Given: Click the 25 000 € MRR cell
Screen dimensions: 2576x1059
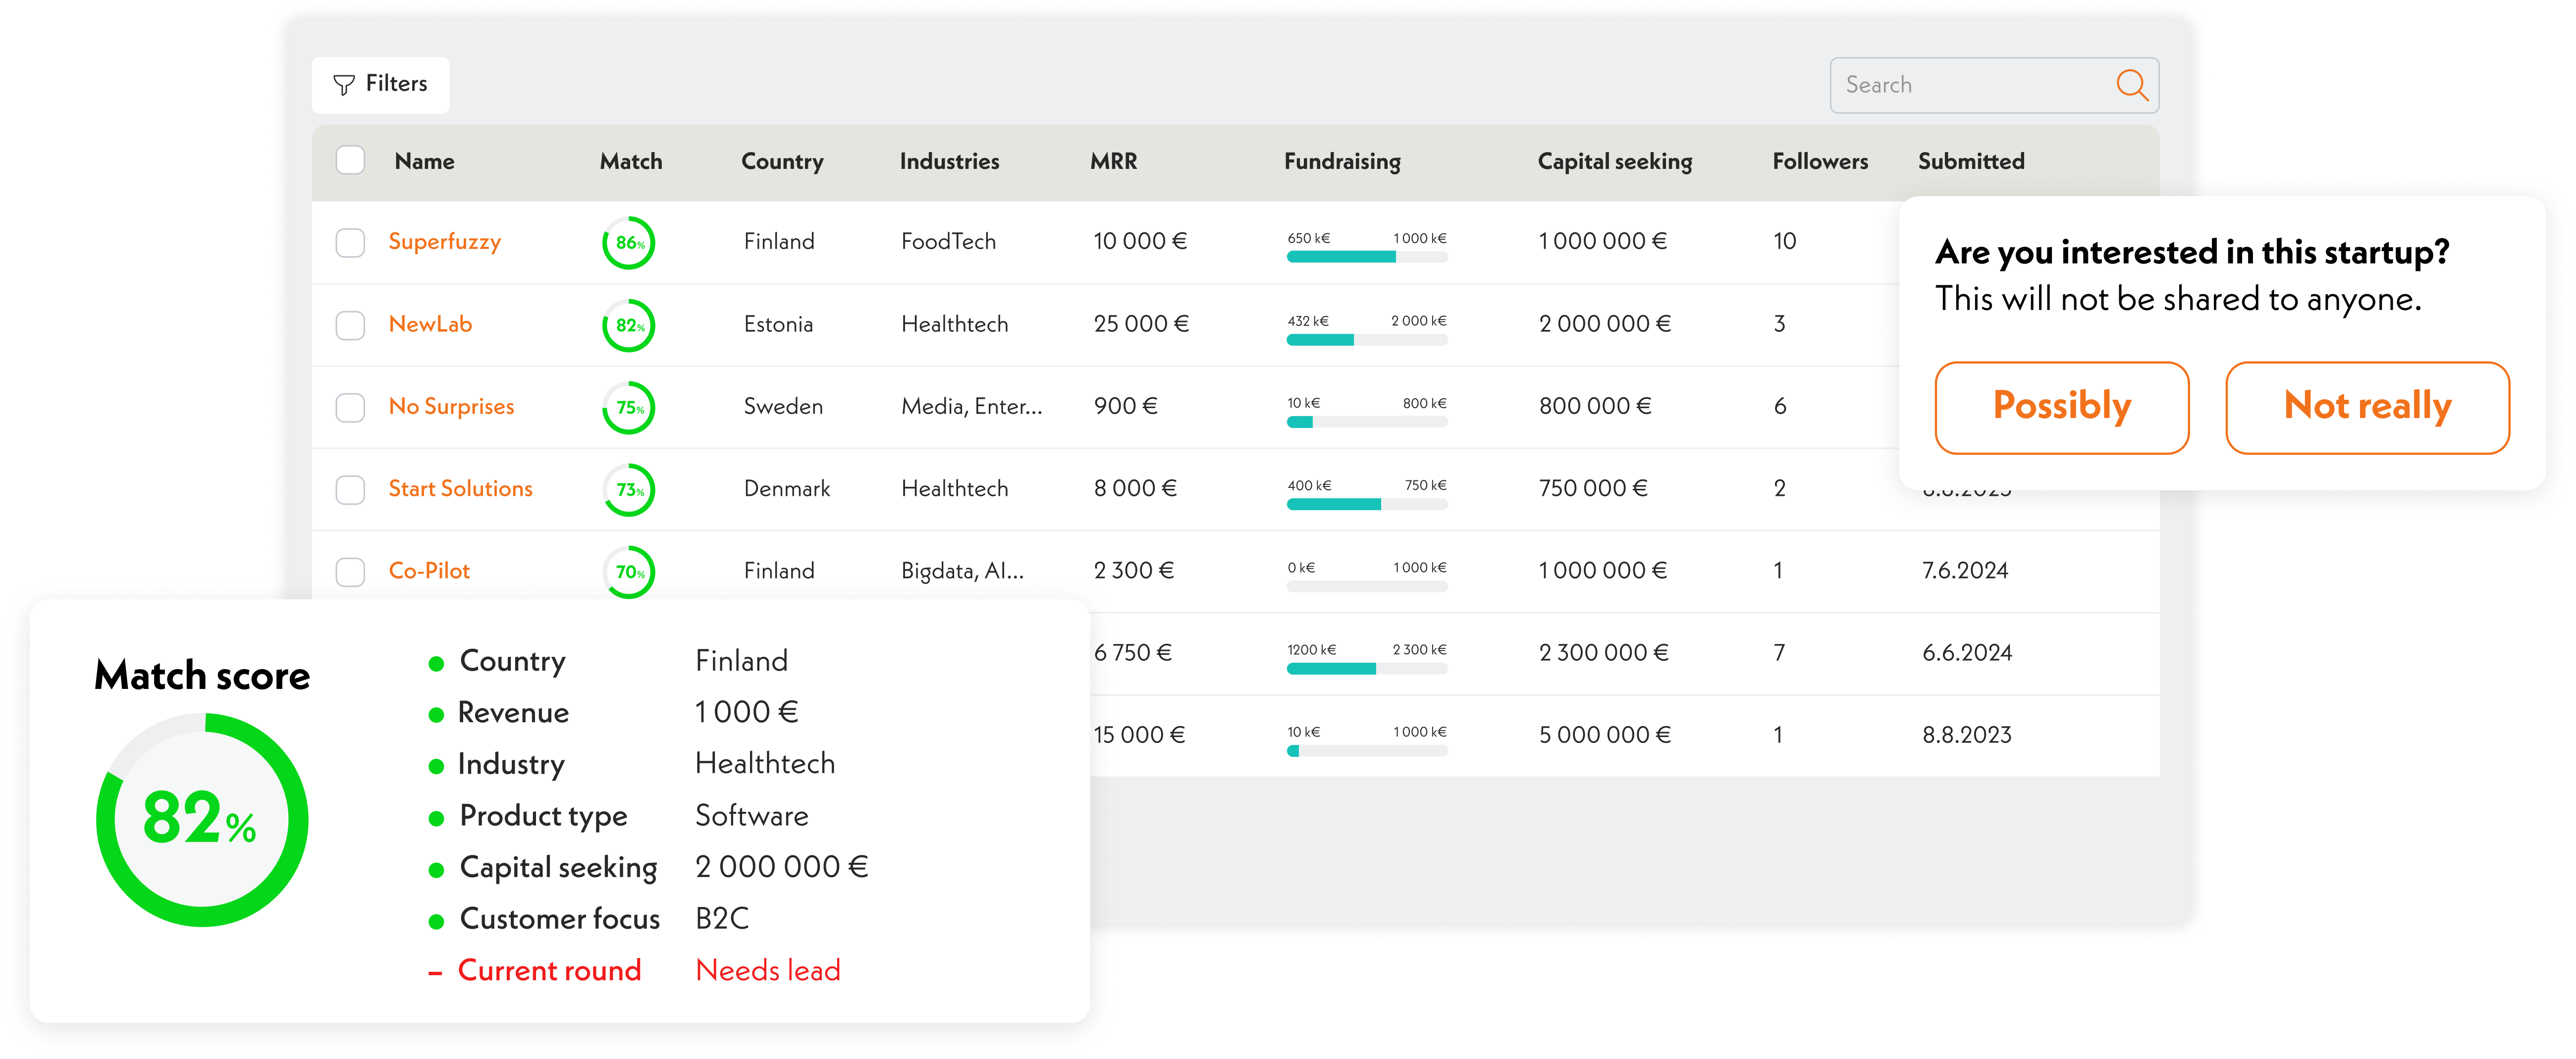Looking at the screenshot, I should [1141, 324].
